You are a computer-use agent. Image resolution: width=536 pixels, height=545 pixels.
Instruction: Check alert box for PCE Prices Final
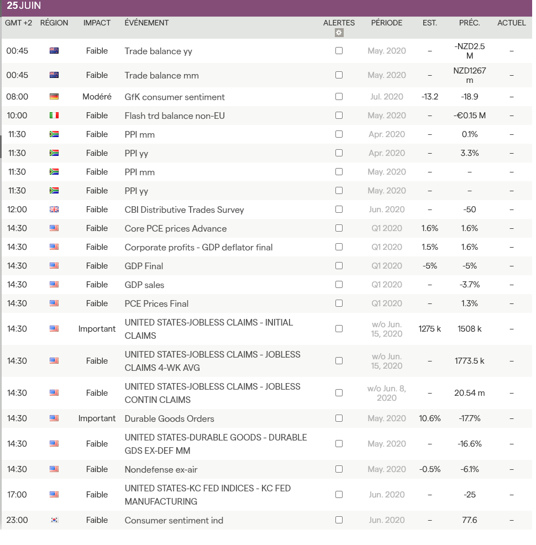click(339, 303)
